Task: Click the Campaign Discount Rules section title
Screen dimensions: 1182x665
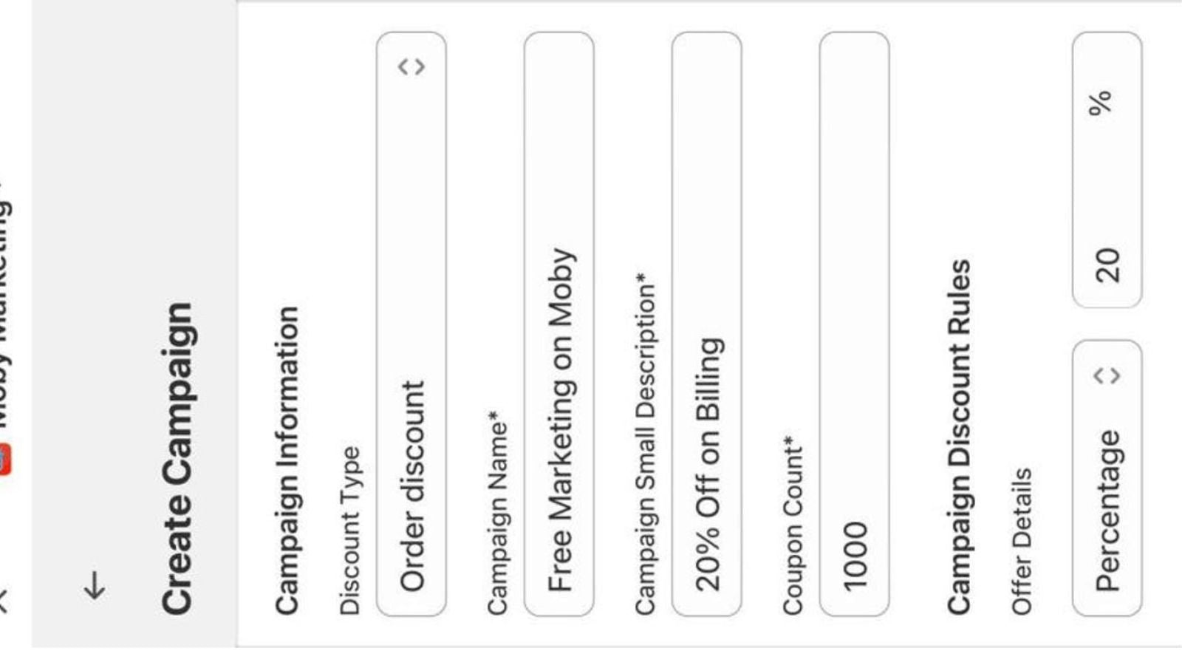Action: (959, 437)
